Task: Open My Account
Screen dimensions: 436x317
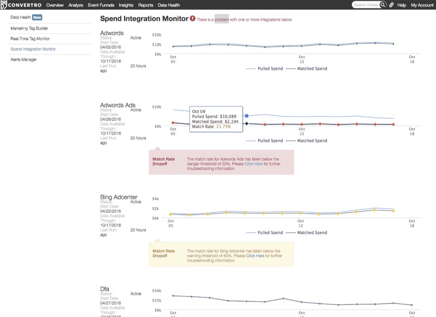Action: (x=422, y=5)
